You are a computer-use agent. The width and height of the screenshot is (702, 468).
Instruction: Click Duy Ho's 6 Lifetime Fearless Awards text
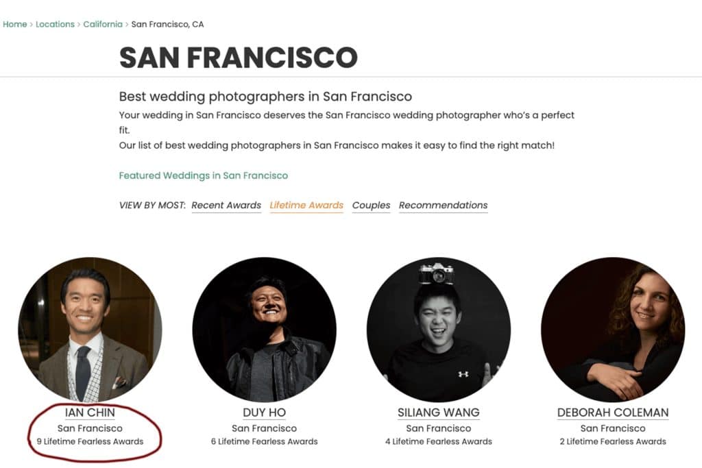tap(265, 442)
